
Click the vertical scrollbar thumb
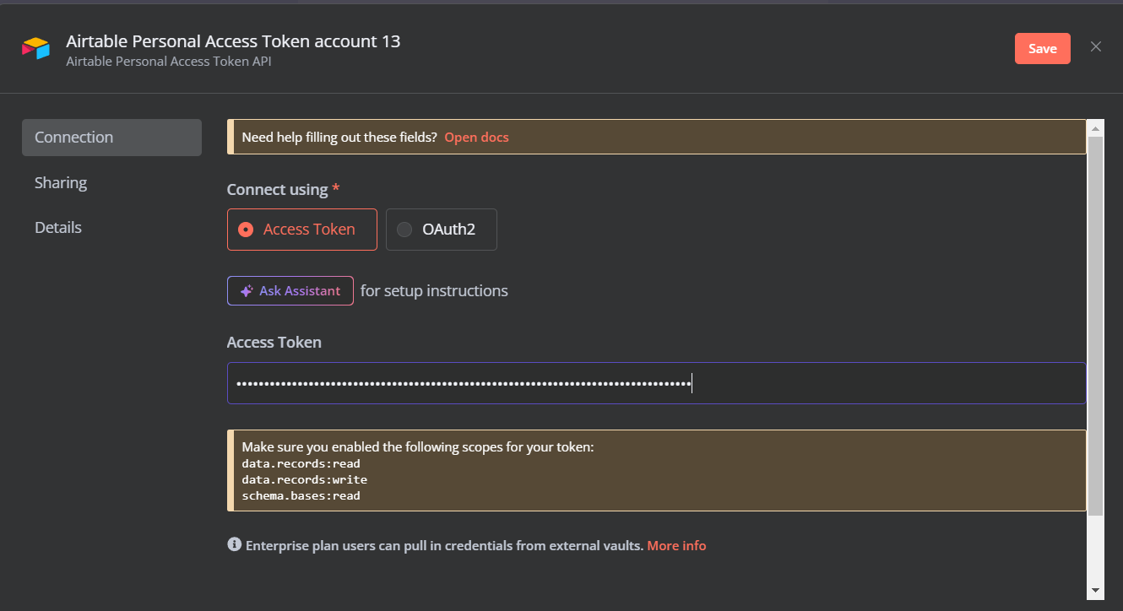click(x=1096, y=326)
